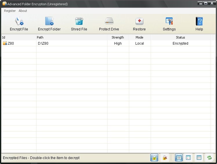Switch to the list view icon
Screen dimensions: 217x164
[179, 158]
